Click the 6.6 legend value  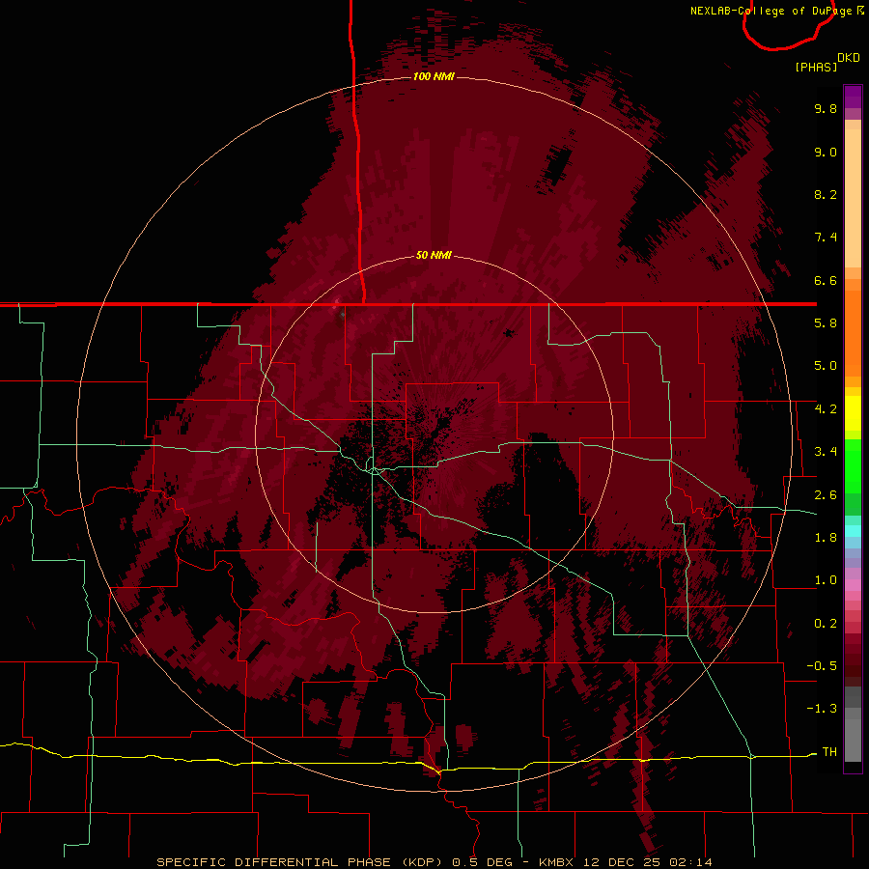point(826,280)
